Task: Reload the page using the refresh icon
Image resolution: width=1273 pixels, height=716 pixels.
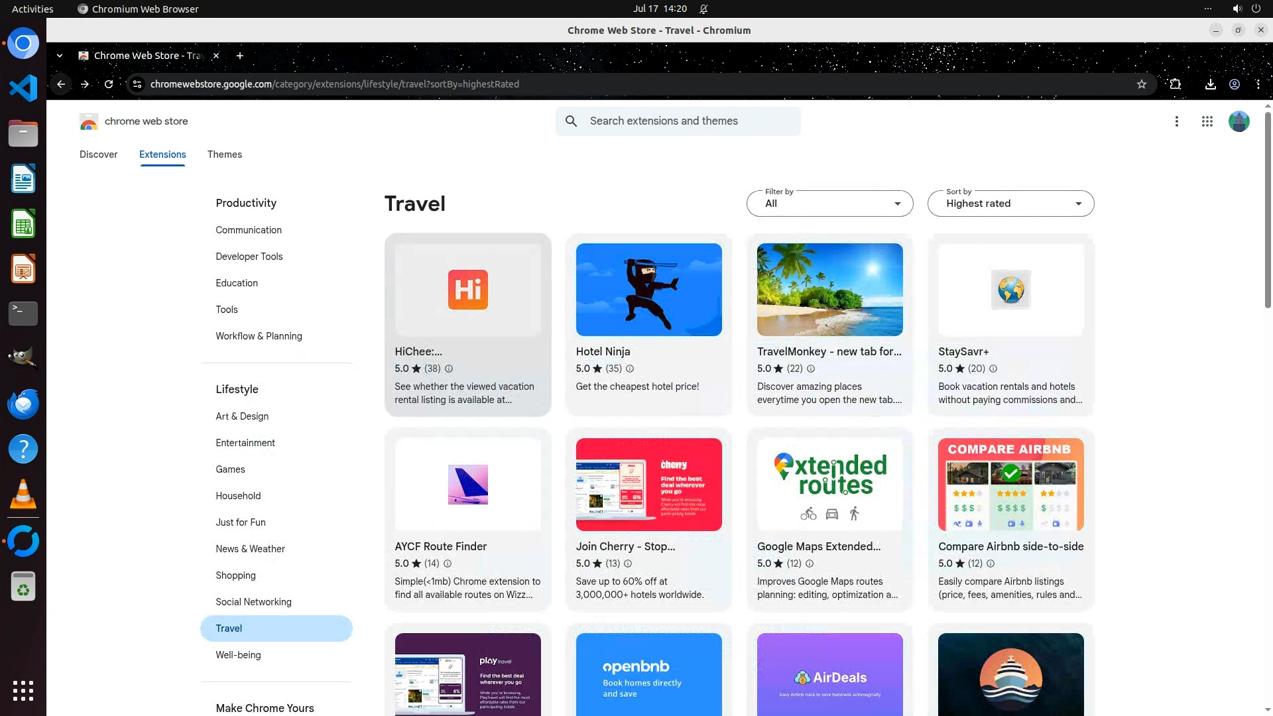Action: pos(109,84)
